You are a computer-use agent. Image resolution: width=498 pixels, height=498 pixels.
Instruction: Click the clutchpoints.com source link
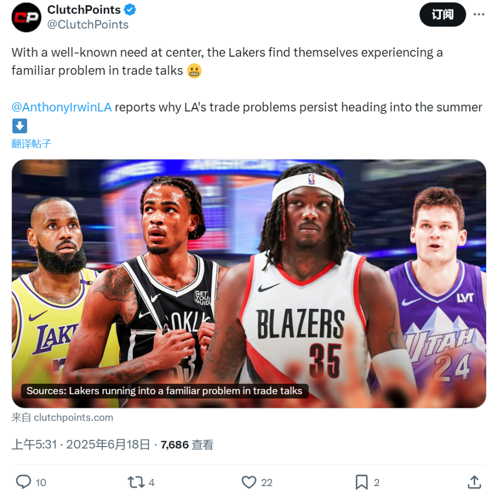pyautogui.click(x=73, y=417)
